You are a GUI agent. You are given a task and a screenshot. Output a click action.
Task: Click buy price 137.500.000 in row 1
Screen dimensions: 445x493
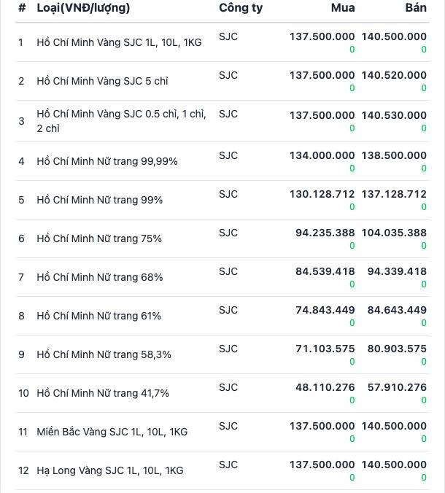(x=322, y=36)
